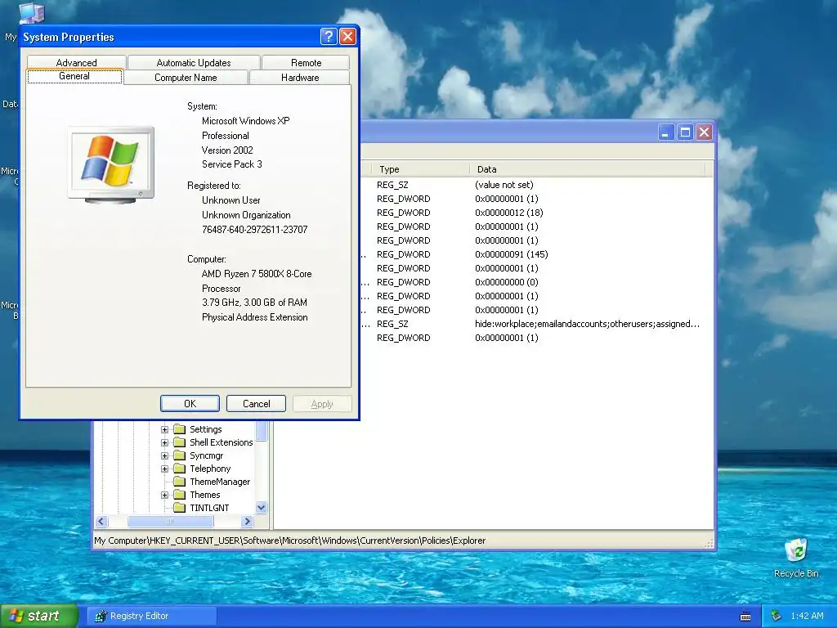Open the Remote tab
The image size is (837, 628).
306,62
